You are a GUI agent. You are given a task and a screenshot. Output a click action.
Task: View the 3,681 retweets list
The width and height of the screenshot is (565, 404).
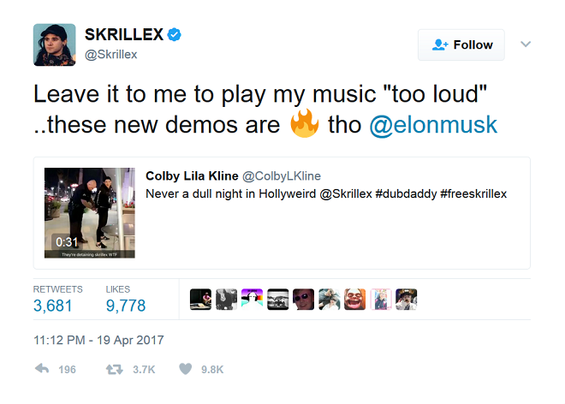click(57, 299)
